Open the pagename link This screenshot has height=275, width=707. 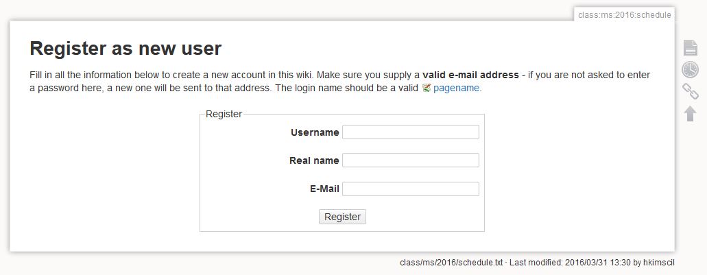tap(456, 88)
